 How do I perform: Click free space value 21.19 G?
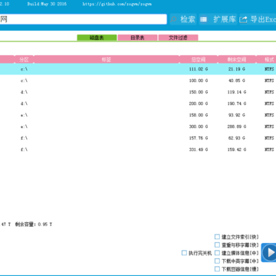237,69
